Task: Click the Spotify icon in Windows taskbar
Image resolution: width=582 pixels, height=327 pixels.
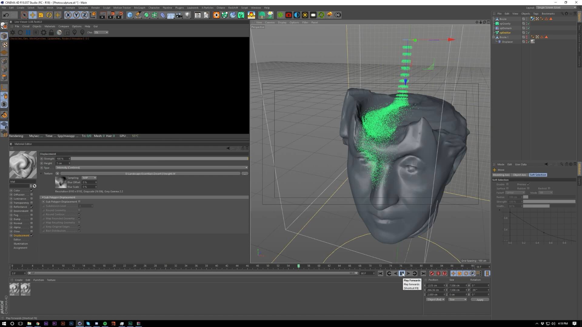Action: click(105, 323)
